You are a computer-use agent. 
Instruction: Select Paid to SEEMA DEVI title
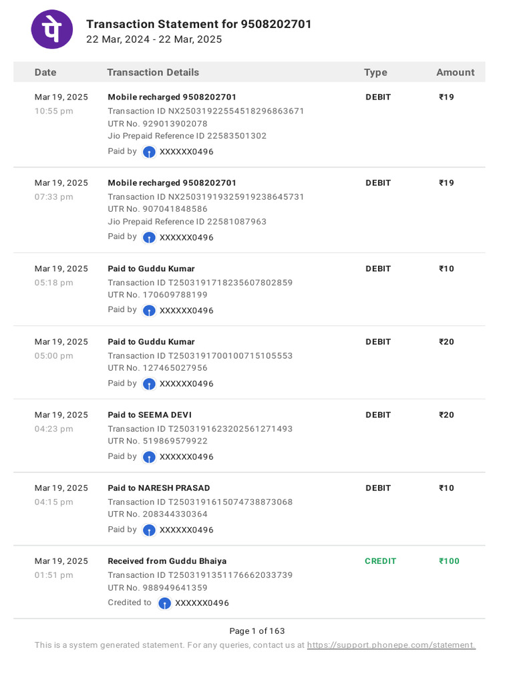[x=150, y=415]
